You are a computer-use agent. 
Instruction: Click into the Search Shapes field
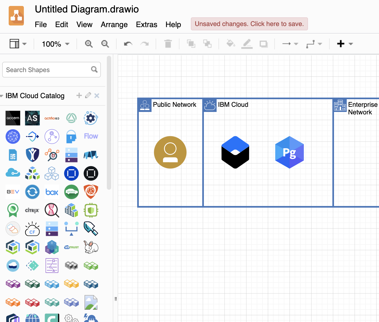[47, 70]
